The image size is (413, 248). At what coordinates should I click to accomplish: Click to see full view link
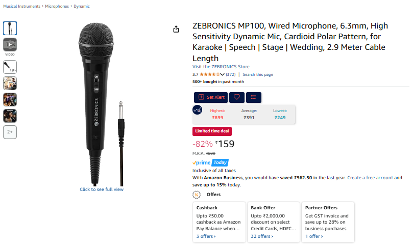coord(101,189)
